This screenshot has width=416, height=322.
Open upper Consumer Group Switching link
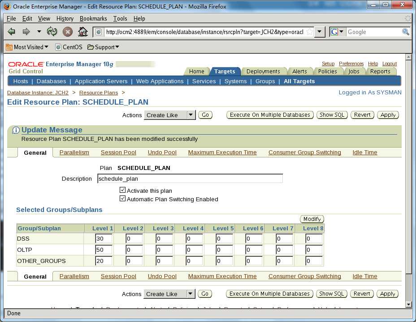pyautogui.click(x=304, y=153)
